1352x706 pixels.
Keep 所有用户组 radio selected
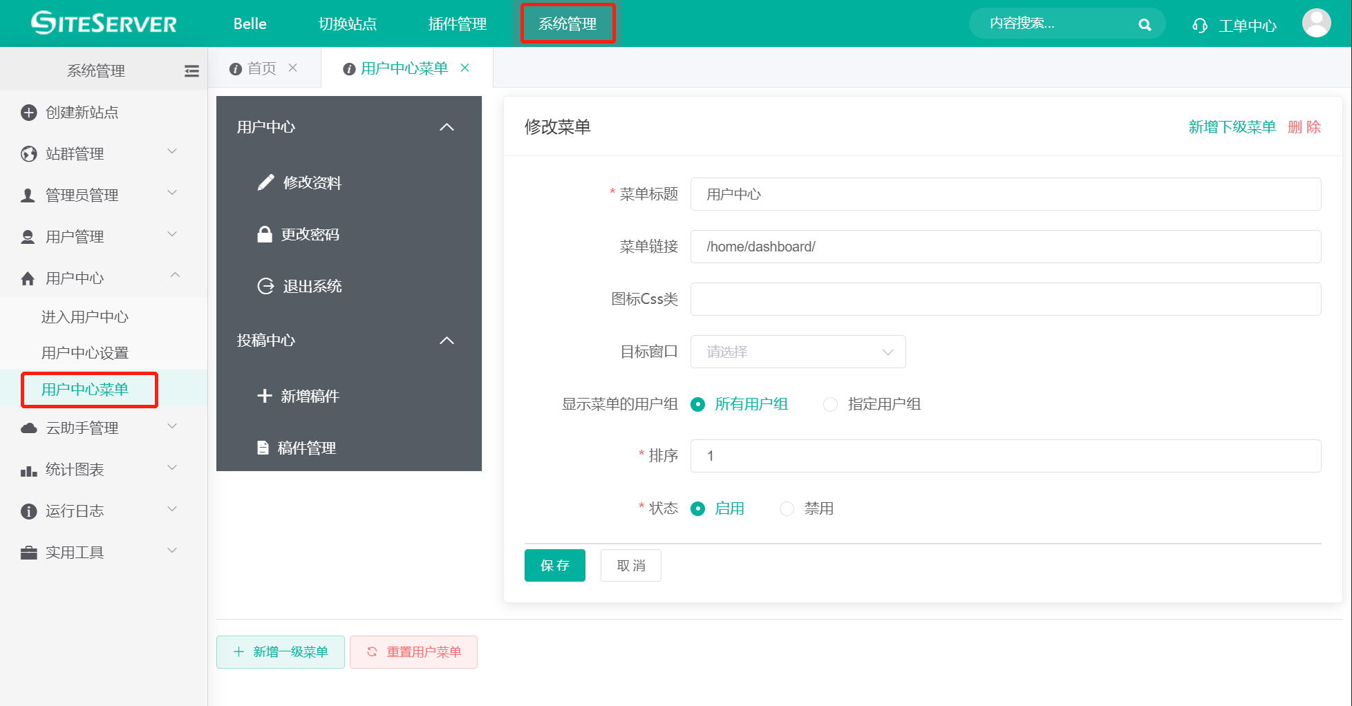pos(697,404)
